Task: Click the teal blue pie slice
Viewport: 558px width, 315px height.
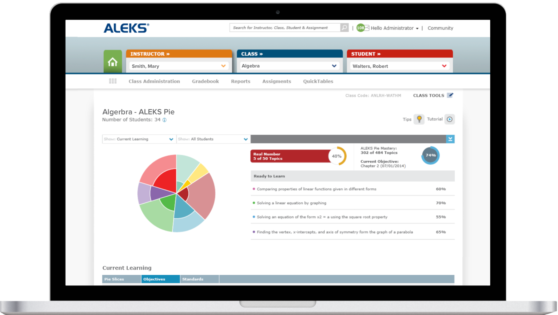Action: [183, 208]
